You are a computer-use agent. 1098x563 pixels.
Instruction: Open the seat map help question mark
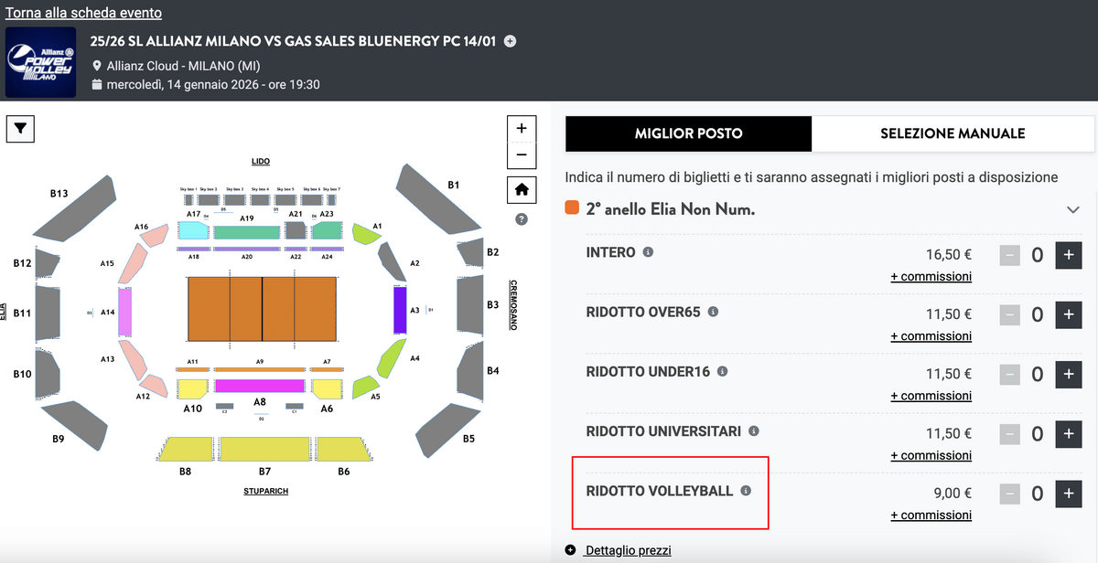tap(522, 219)
